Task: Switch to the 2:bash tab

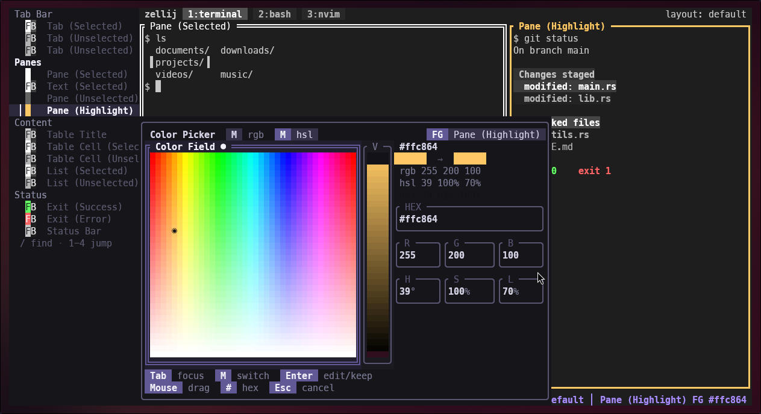Action: tap(275, 14)
